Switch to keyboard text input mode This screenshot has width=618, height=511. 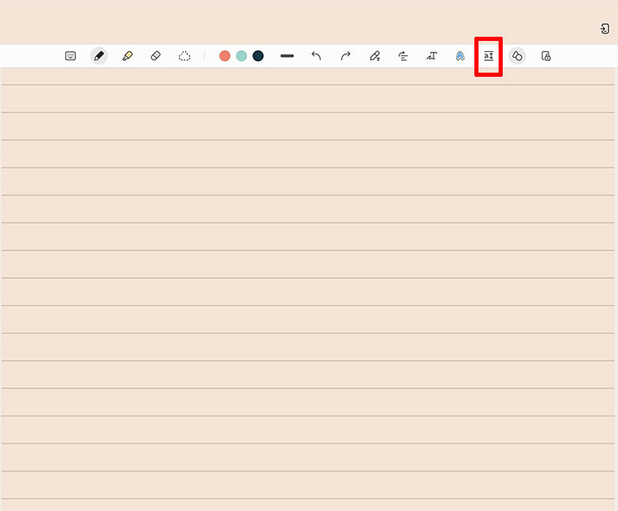coord(70,56)
